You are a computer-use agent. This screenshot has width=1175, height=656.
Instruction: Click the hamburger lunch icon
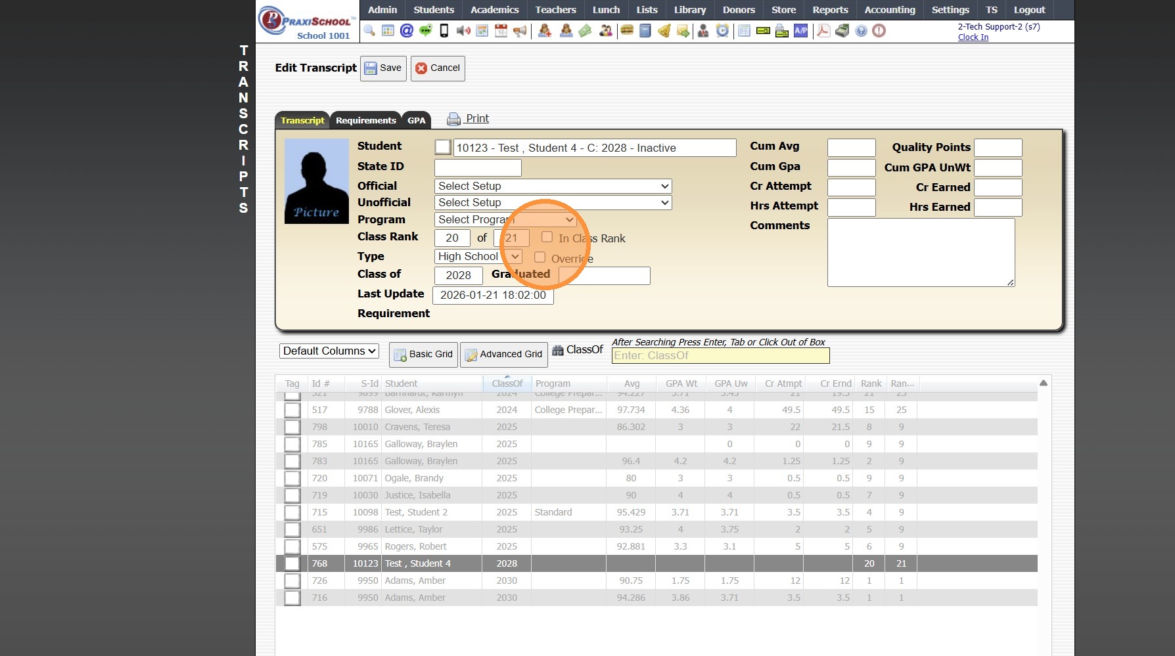coord(627,31)
